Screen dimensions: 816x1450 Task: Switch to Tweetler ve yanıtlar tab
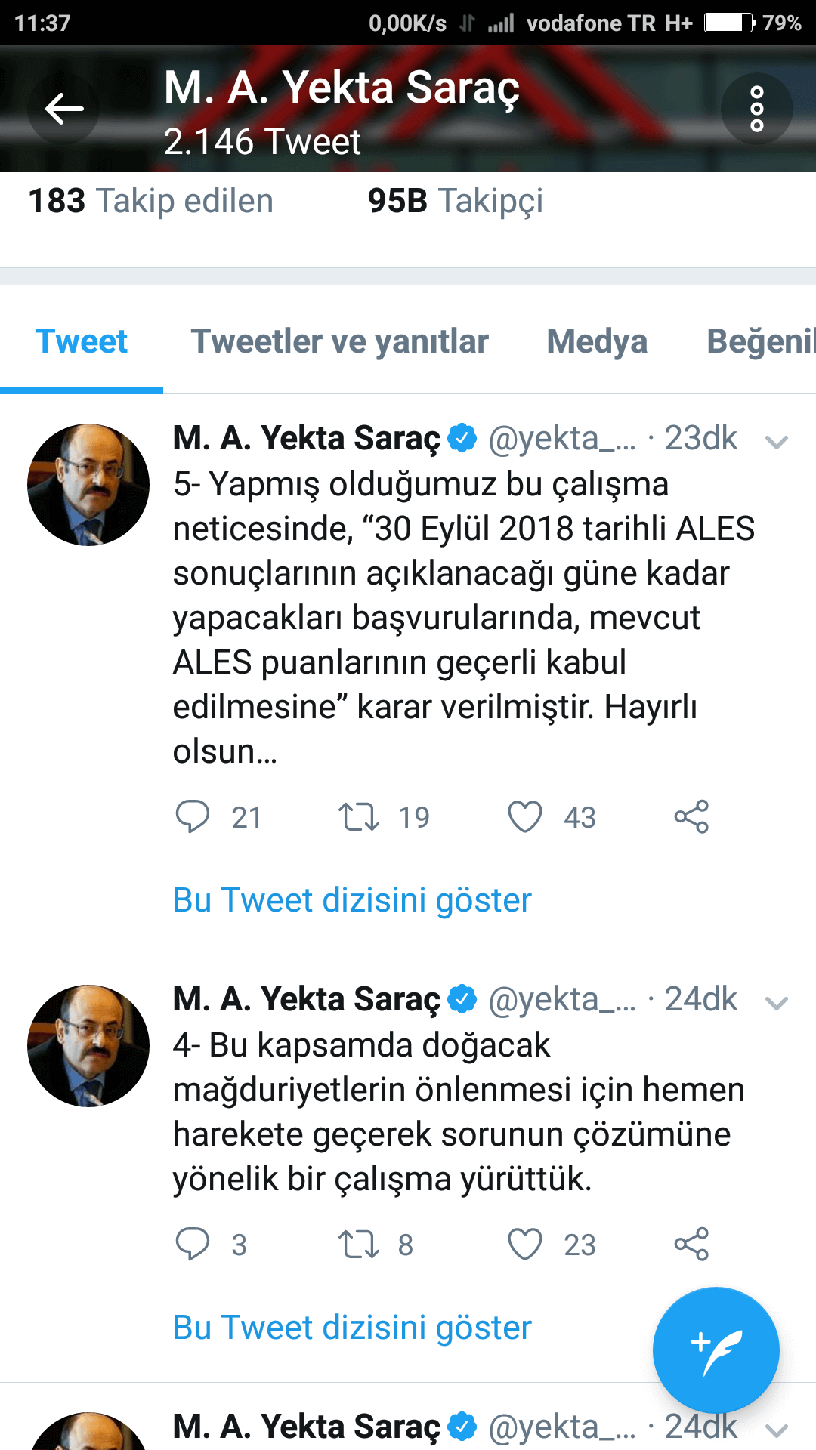(x=340, y=341)
